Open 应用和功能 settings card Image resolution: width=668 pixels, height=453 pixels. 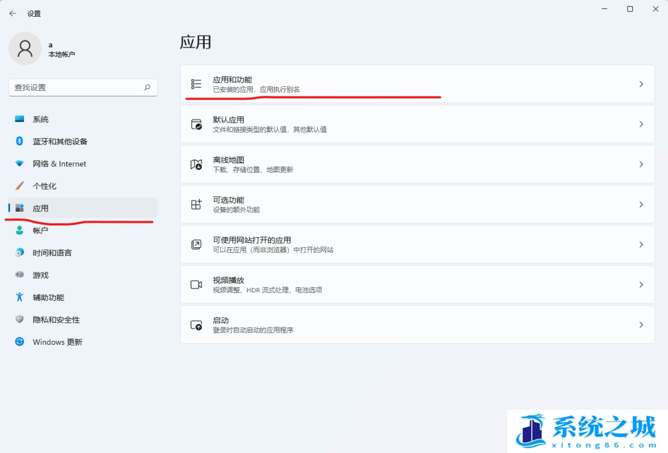click(x=417, y=84)
